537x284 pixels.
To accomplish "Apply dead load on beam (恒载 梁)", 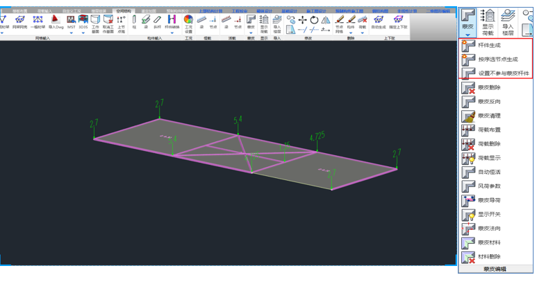I will point(201,22).
